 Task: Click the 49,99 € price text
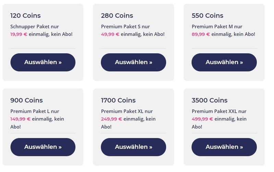pyautogui.click(x=110, y=34)
